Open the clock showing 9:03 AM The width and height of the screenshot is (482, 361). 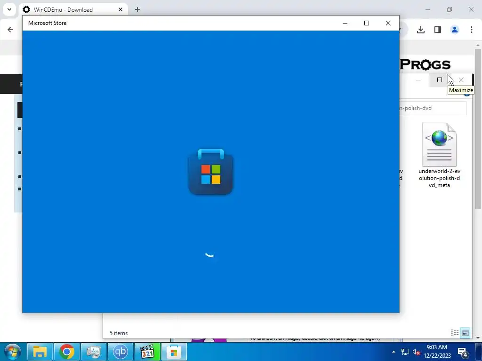point(437,352)
